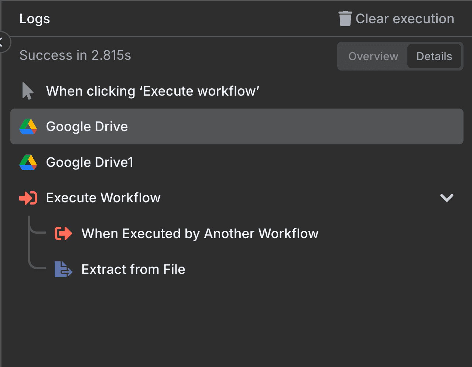The image size is (472, 367).
Task: Click the Google Drive1 node icon
Action: pos(28,162)
